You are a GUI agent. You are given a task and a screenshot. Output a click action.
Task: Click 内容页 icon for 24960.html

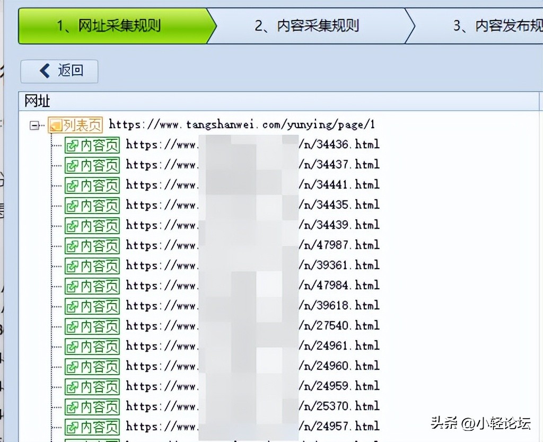point(92,366)
